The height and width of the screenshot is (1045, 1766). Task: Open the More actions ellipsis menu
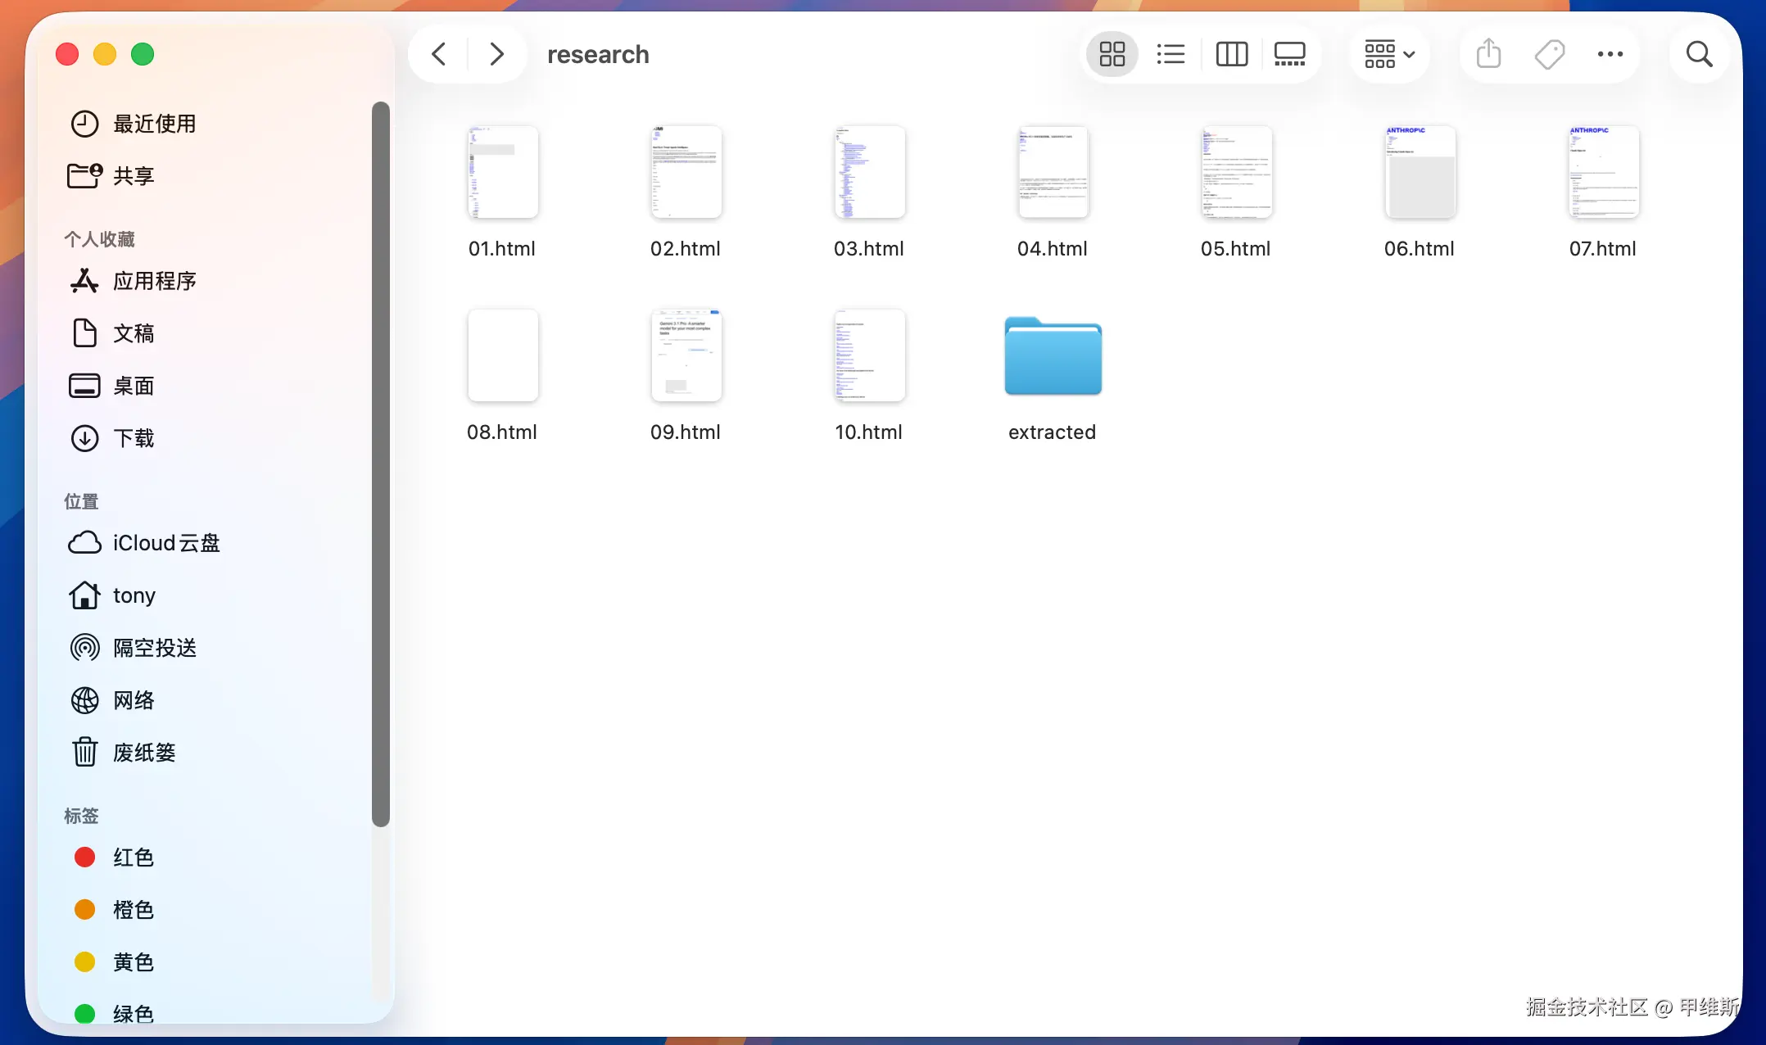[1610, 55]
